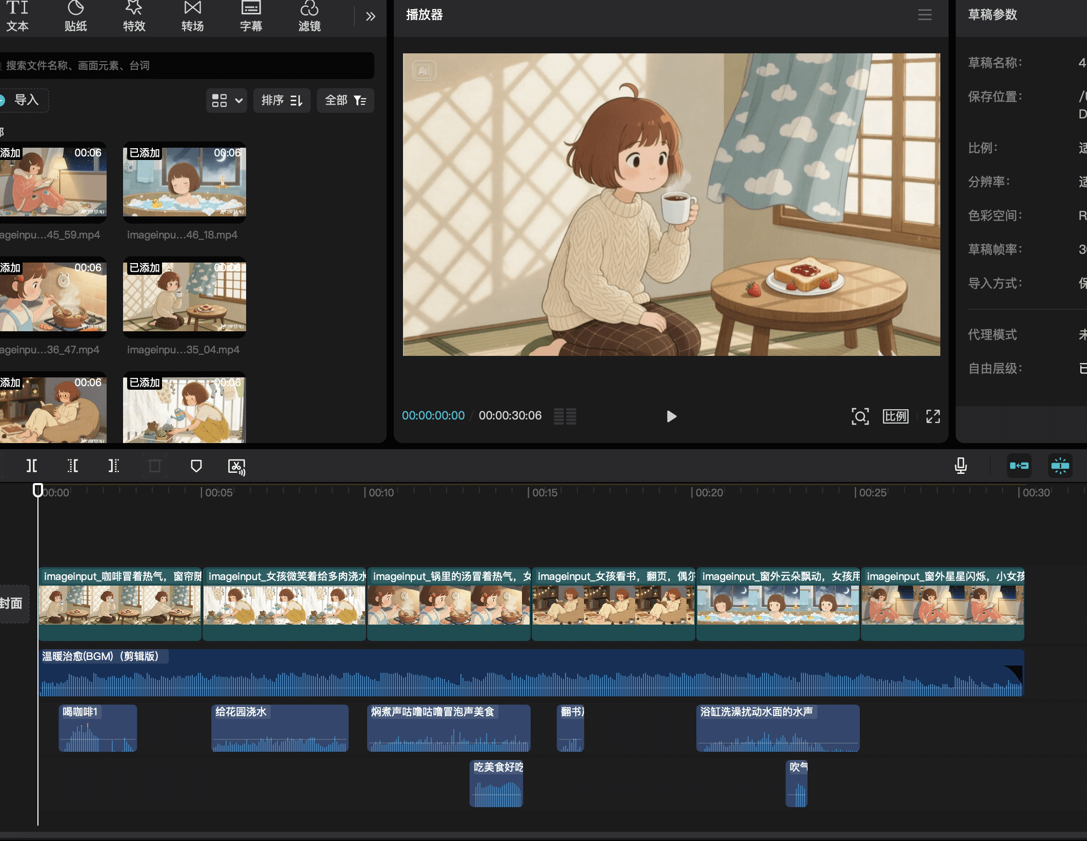
Task: Click the 导入 import button
Action: point(25,100)
